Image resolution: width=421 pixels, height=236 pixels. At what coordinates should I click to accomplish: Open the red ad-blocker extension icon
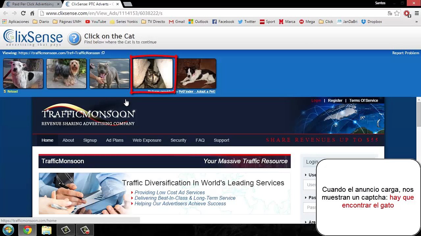click(x=407, y=13)
